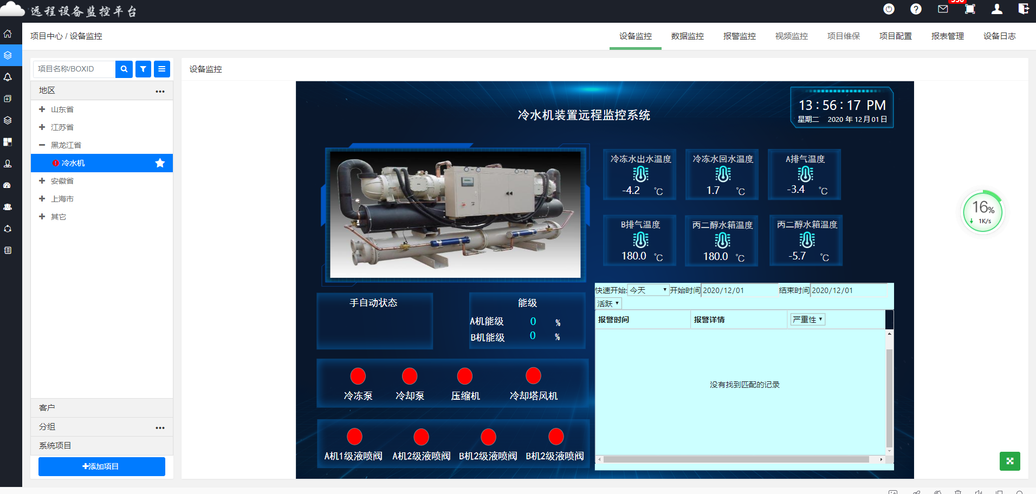Click the alarm table horizontal scrollbar
Screen dimensions: 1036x494
click(736, 459)
